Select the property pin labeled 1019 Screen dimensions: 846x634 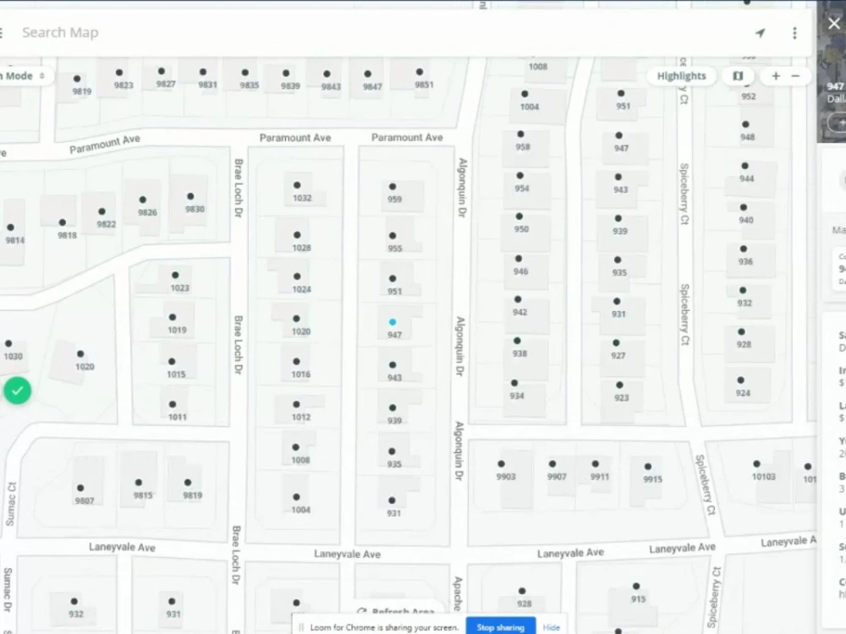point(173,317)
